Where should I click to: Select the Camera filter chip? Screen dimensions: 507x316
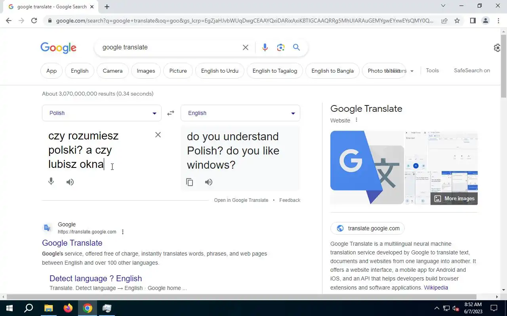112,71
